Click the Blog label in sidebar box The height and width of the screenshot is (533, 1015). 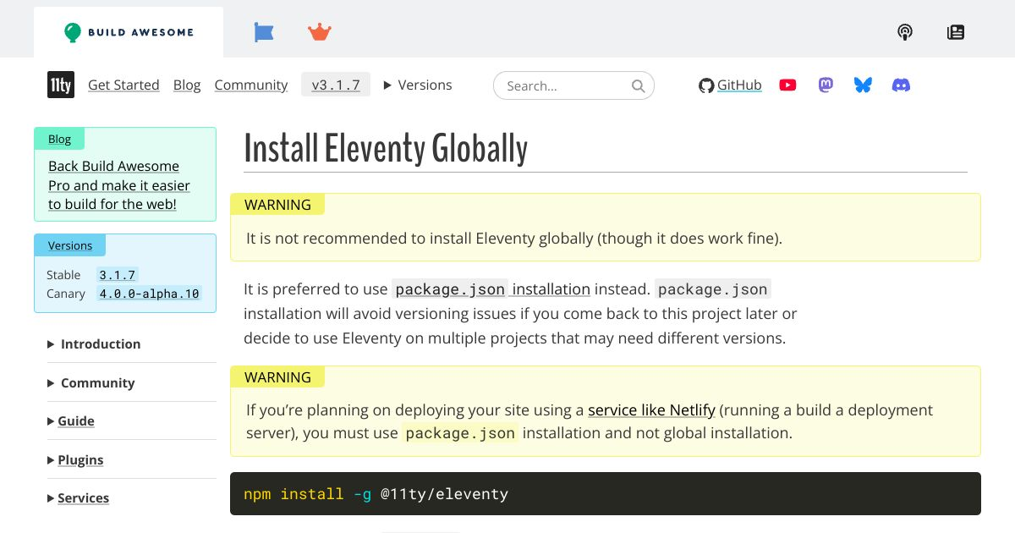(59, 139)
